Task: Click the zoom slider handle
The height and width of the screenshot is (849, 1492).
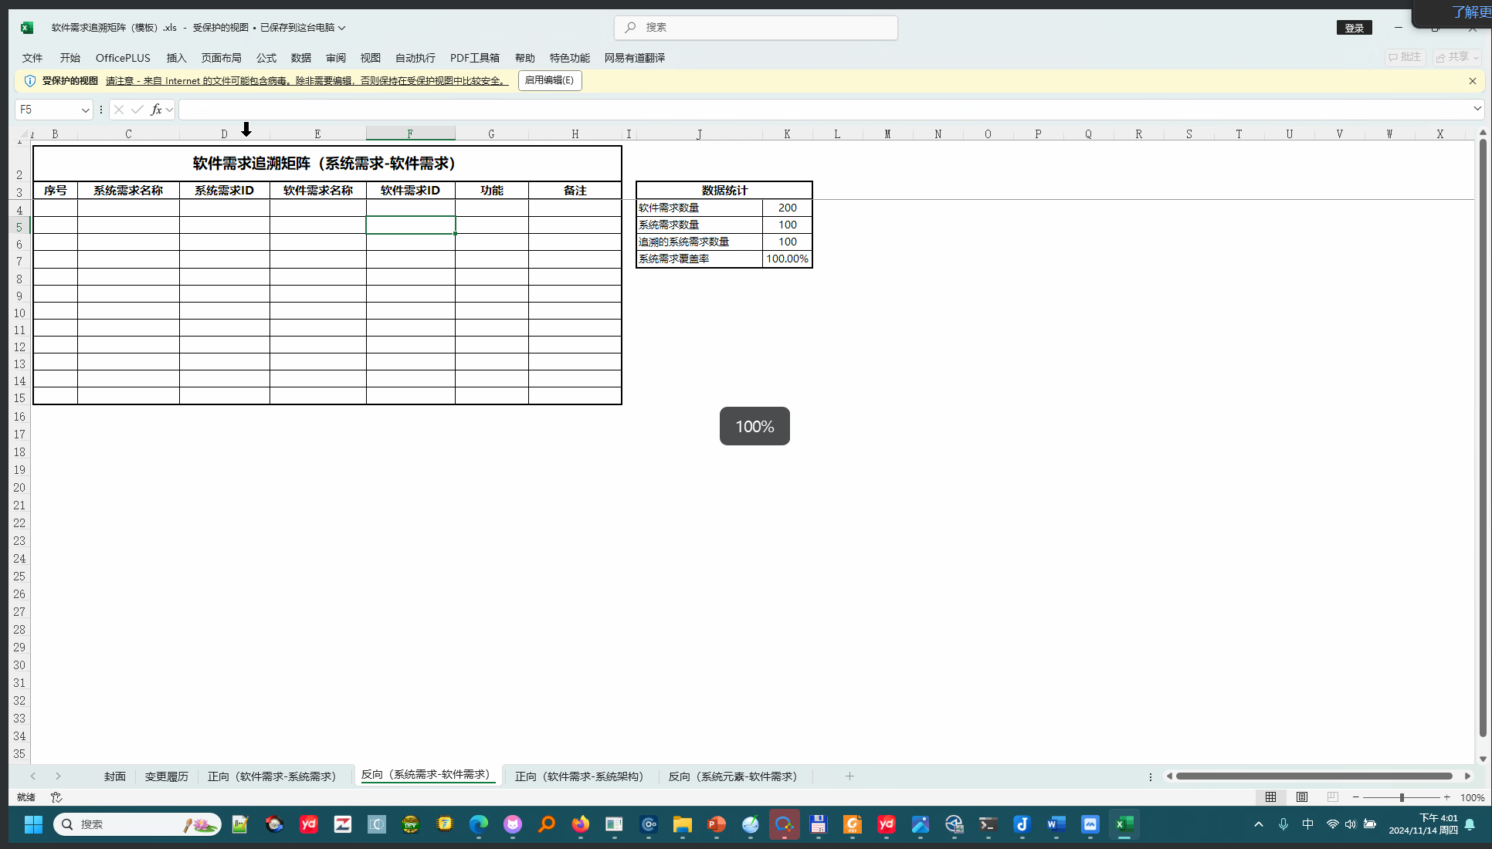Action: pos(1402,797)
